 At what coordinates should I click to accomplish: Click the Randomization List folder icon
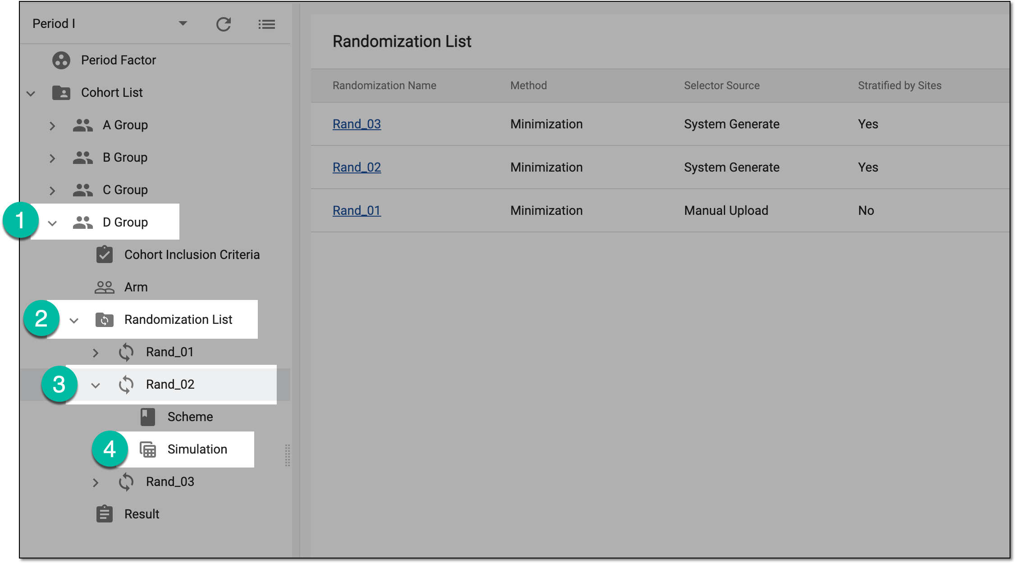[105, 319]
